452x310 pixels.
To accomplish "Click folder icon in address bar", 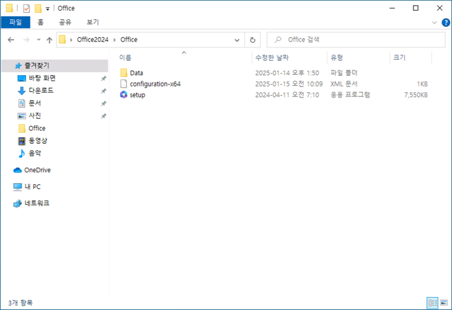I will [62, 40].
